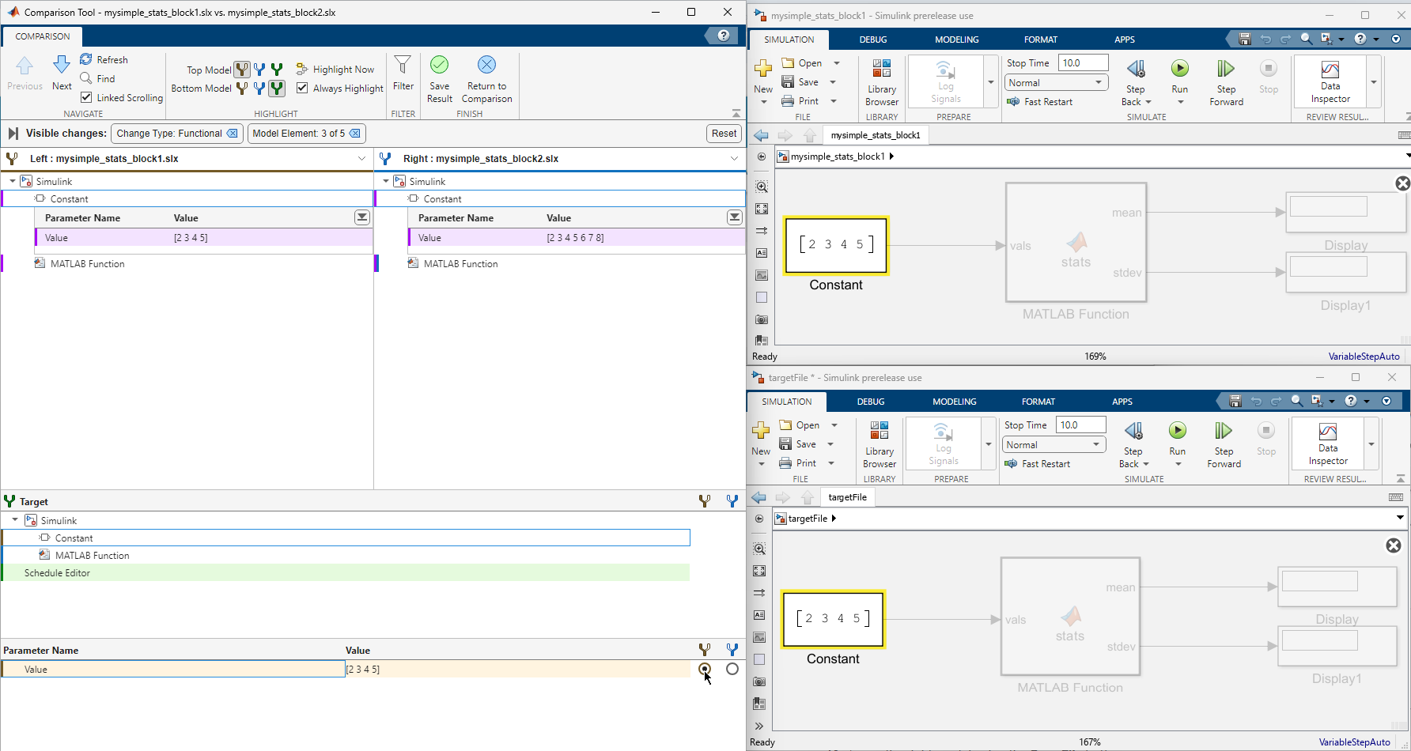1411x751 pixels.
Task: Click Step Forward in targetFile window
Action: click(x=1224, y=444)
